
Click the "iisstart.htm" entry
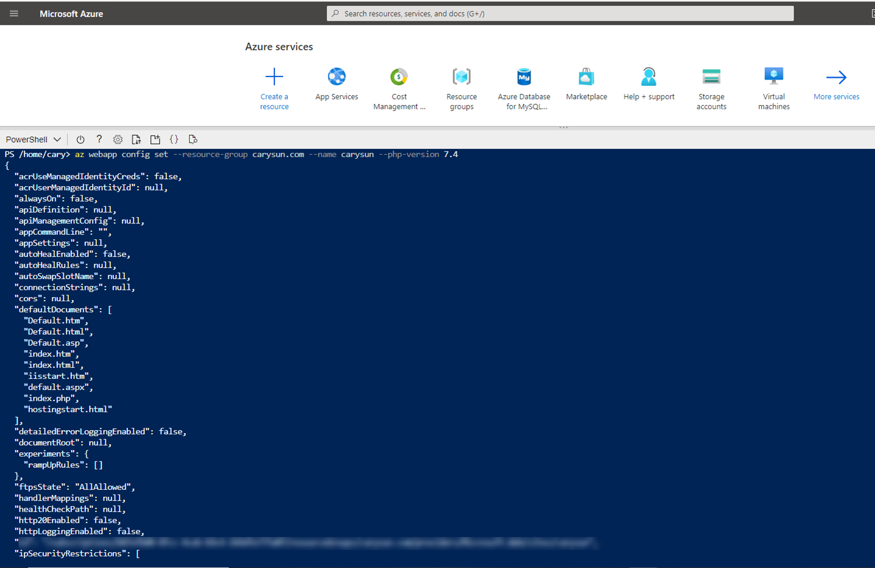click(x=58, y=377)
